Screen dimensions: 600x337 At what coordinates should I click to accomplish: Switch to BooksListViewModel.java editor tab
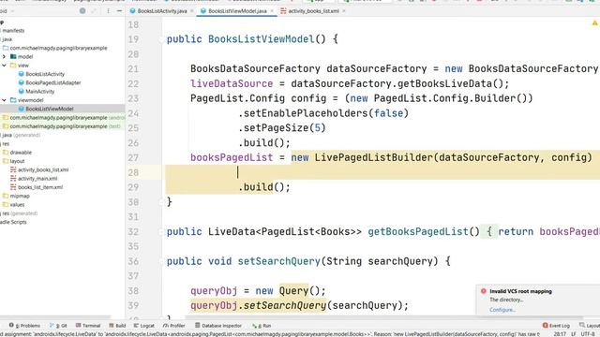pos(237,11)
